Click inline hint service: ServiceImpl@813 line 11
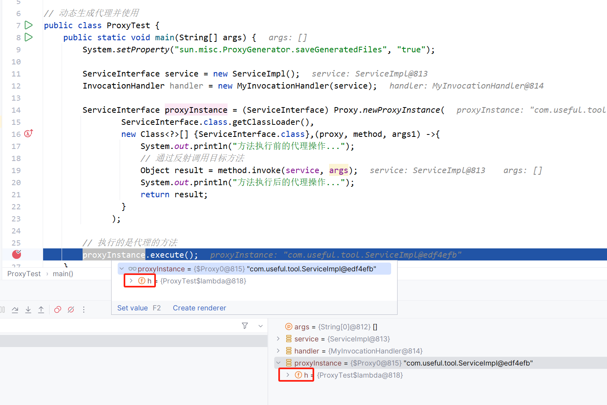This screenshot has height=405, width=607. (370, 74)
